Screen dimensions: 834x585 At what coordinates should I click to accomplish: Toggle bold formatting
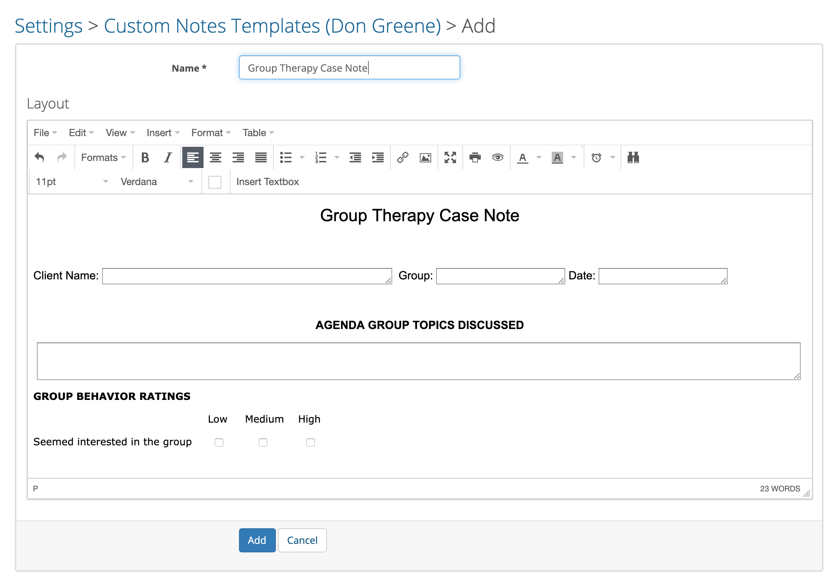(145, 158)
